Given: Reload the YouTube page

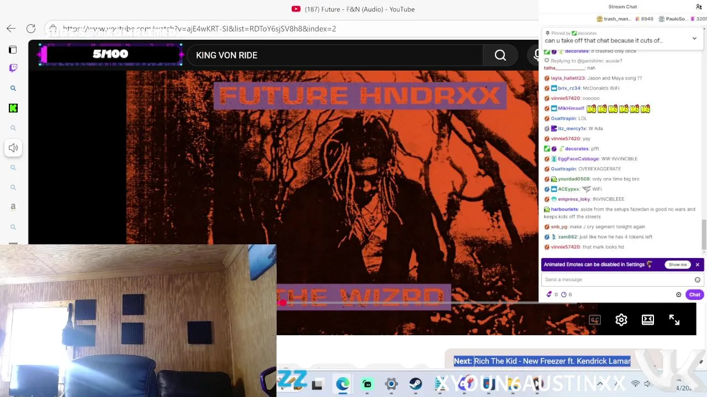Looking at the screenshot, I should (x=31, y=29).
